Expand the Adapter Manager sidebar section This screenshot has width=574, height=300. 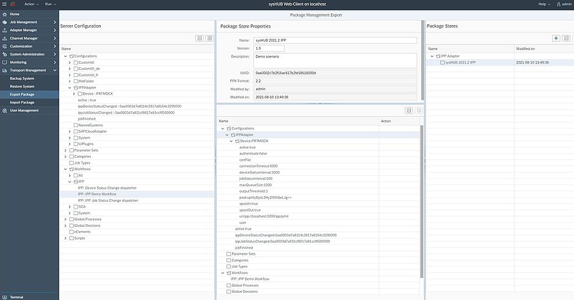point(54,31)
